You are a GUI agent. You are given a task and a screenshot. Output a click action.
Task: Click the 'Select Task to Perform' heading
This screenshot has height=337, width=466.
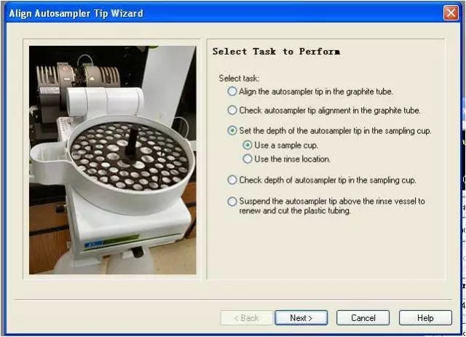click(276, 52)
